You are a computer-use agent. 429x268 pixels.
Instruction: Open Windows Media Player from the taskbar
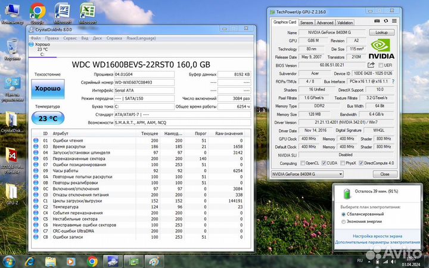coord(71,261)
